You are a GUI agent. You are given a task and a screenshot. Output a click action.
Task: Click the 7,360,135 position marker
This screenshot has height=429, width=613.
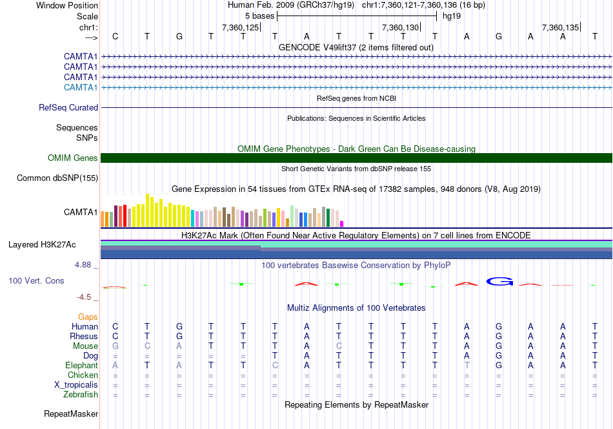point(560,27)
